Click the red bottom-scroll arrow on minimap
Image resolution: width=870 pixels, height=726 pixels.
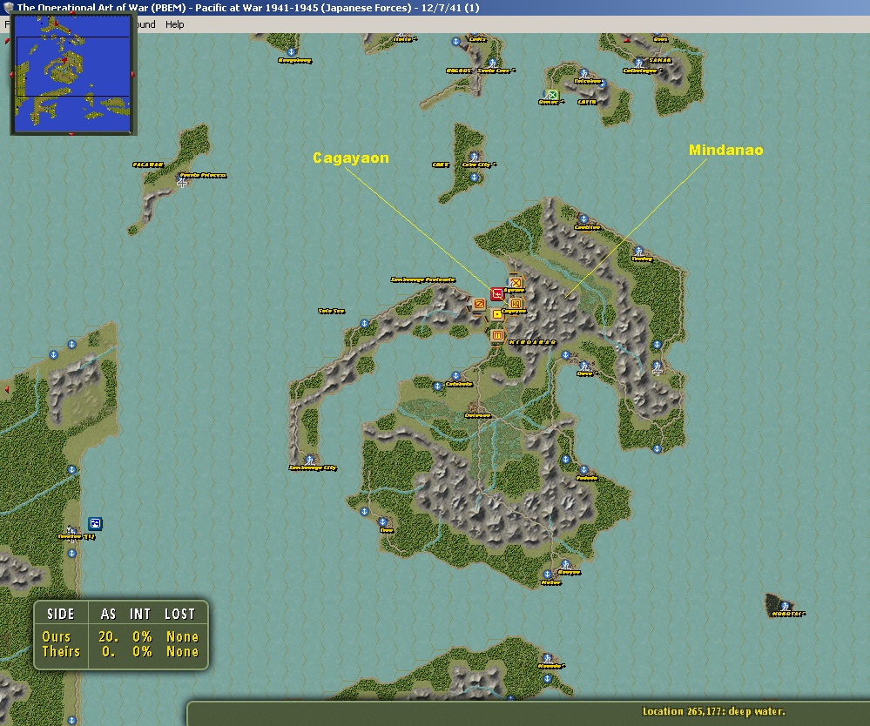tap(71, 134)
